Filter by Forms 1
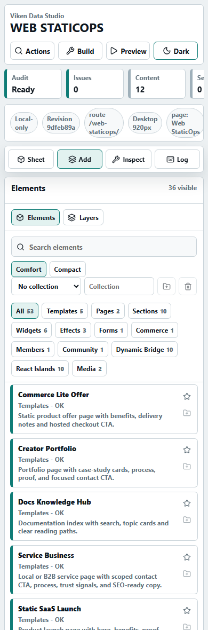The image size is (208, 630). [x=111, y=330]
